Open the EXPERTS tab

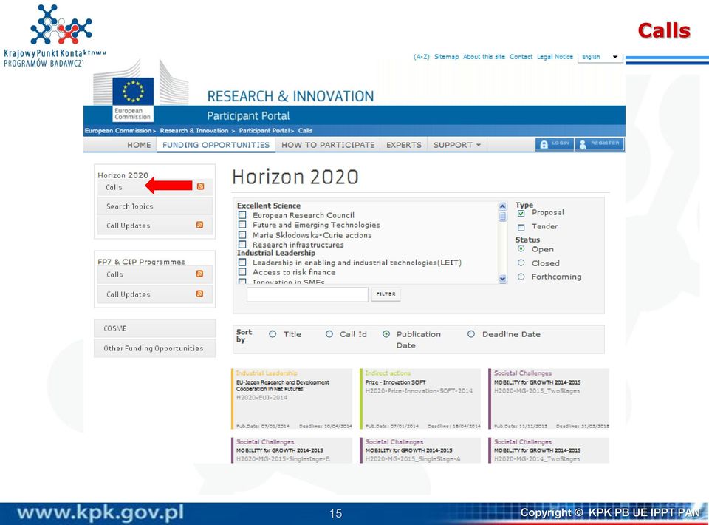click(404, 145)
